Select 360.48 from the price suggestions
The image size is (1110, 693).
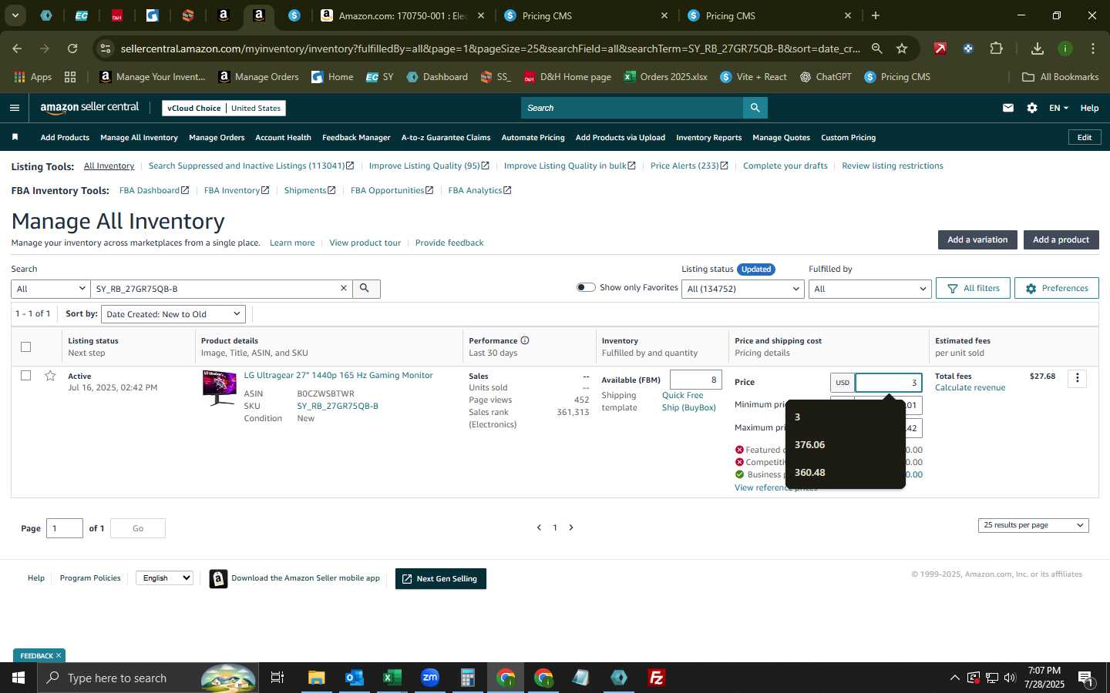click(845, 473)
